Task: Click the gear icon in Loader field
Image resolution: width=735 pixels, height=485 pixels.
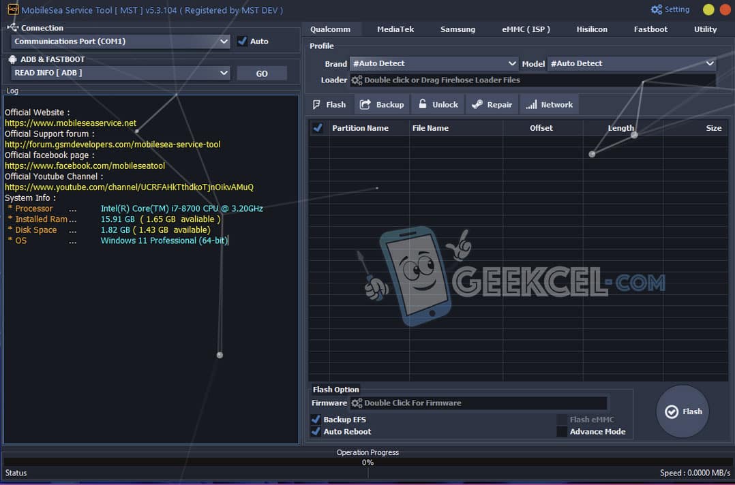Action: point(357,80)
